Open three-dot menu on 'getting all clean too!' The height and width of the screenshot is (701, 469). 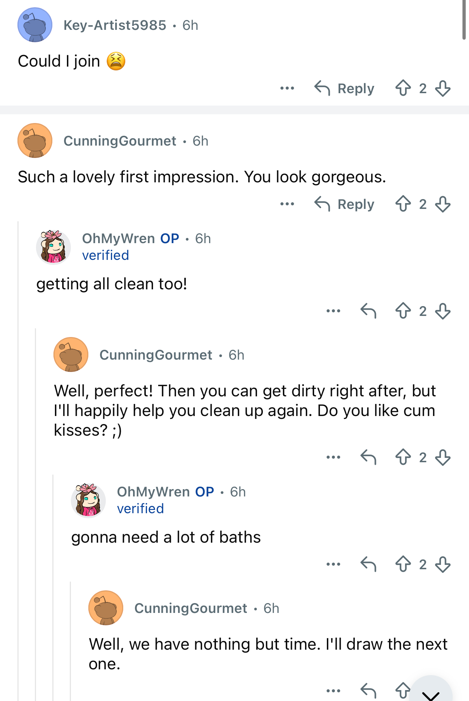(333, 311)
